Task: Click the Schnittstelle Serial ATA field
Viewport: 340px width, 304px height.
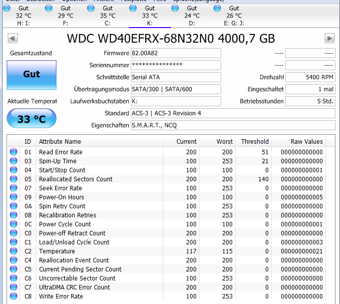Action: pos(176,77)
